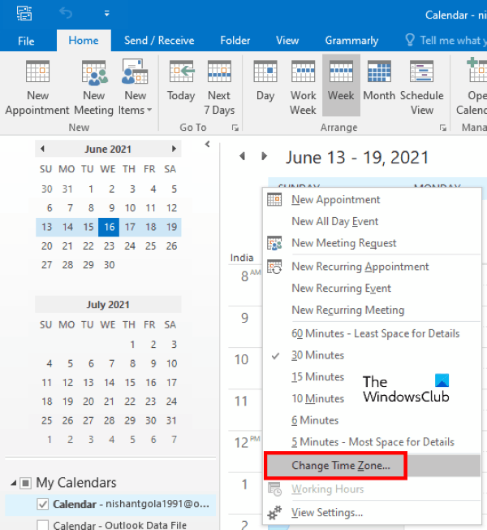Viewport: 487px width, 530px height.
Task: Open the New Items ribbon menu
Action: pyautogui.click(x=135, y=88)
